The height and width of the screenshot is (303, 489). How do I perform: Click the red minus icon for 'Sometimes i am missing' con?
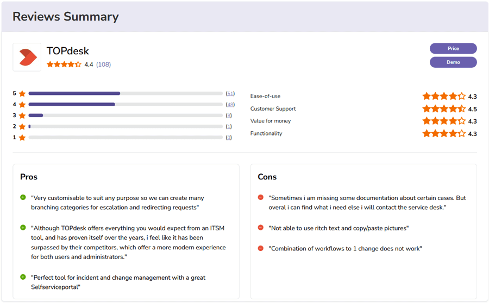click(261, 197)
